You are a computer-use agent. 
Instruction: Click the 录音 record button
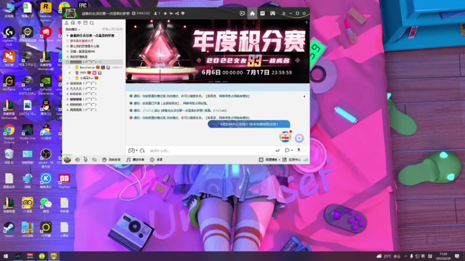(156, 159)
